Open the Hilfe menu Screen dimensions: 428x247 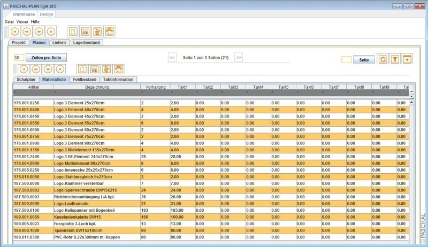click(x=35, y=21)
